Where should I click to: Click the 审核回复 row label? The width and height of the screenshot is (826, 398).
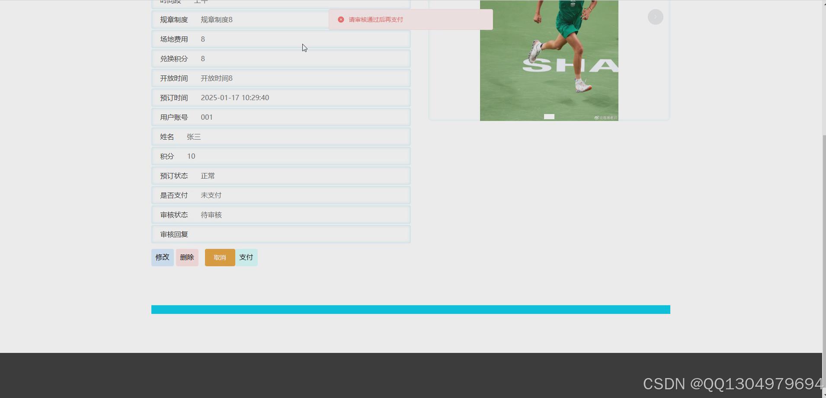click(x=174, y=234)
